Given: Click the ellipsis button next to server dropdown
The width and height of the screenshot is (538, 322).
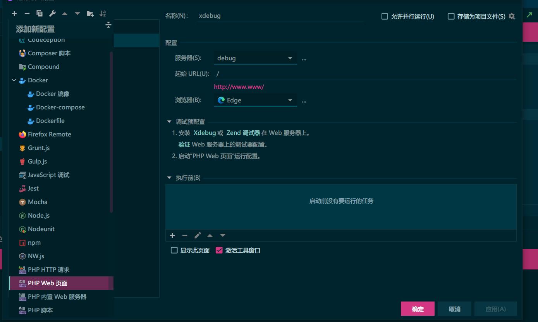Looking at the screenshot, I should point(304,59).
